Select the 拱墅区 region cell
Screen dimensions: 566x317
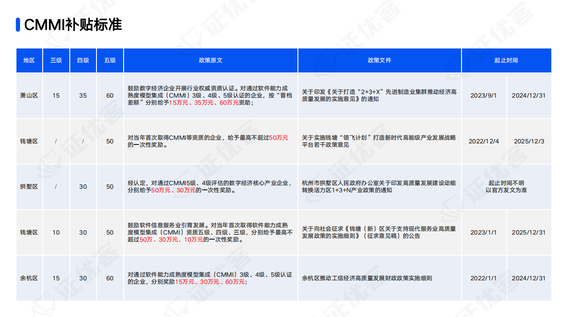click(x=29, y=187)
